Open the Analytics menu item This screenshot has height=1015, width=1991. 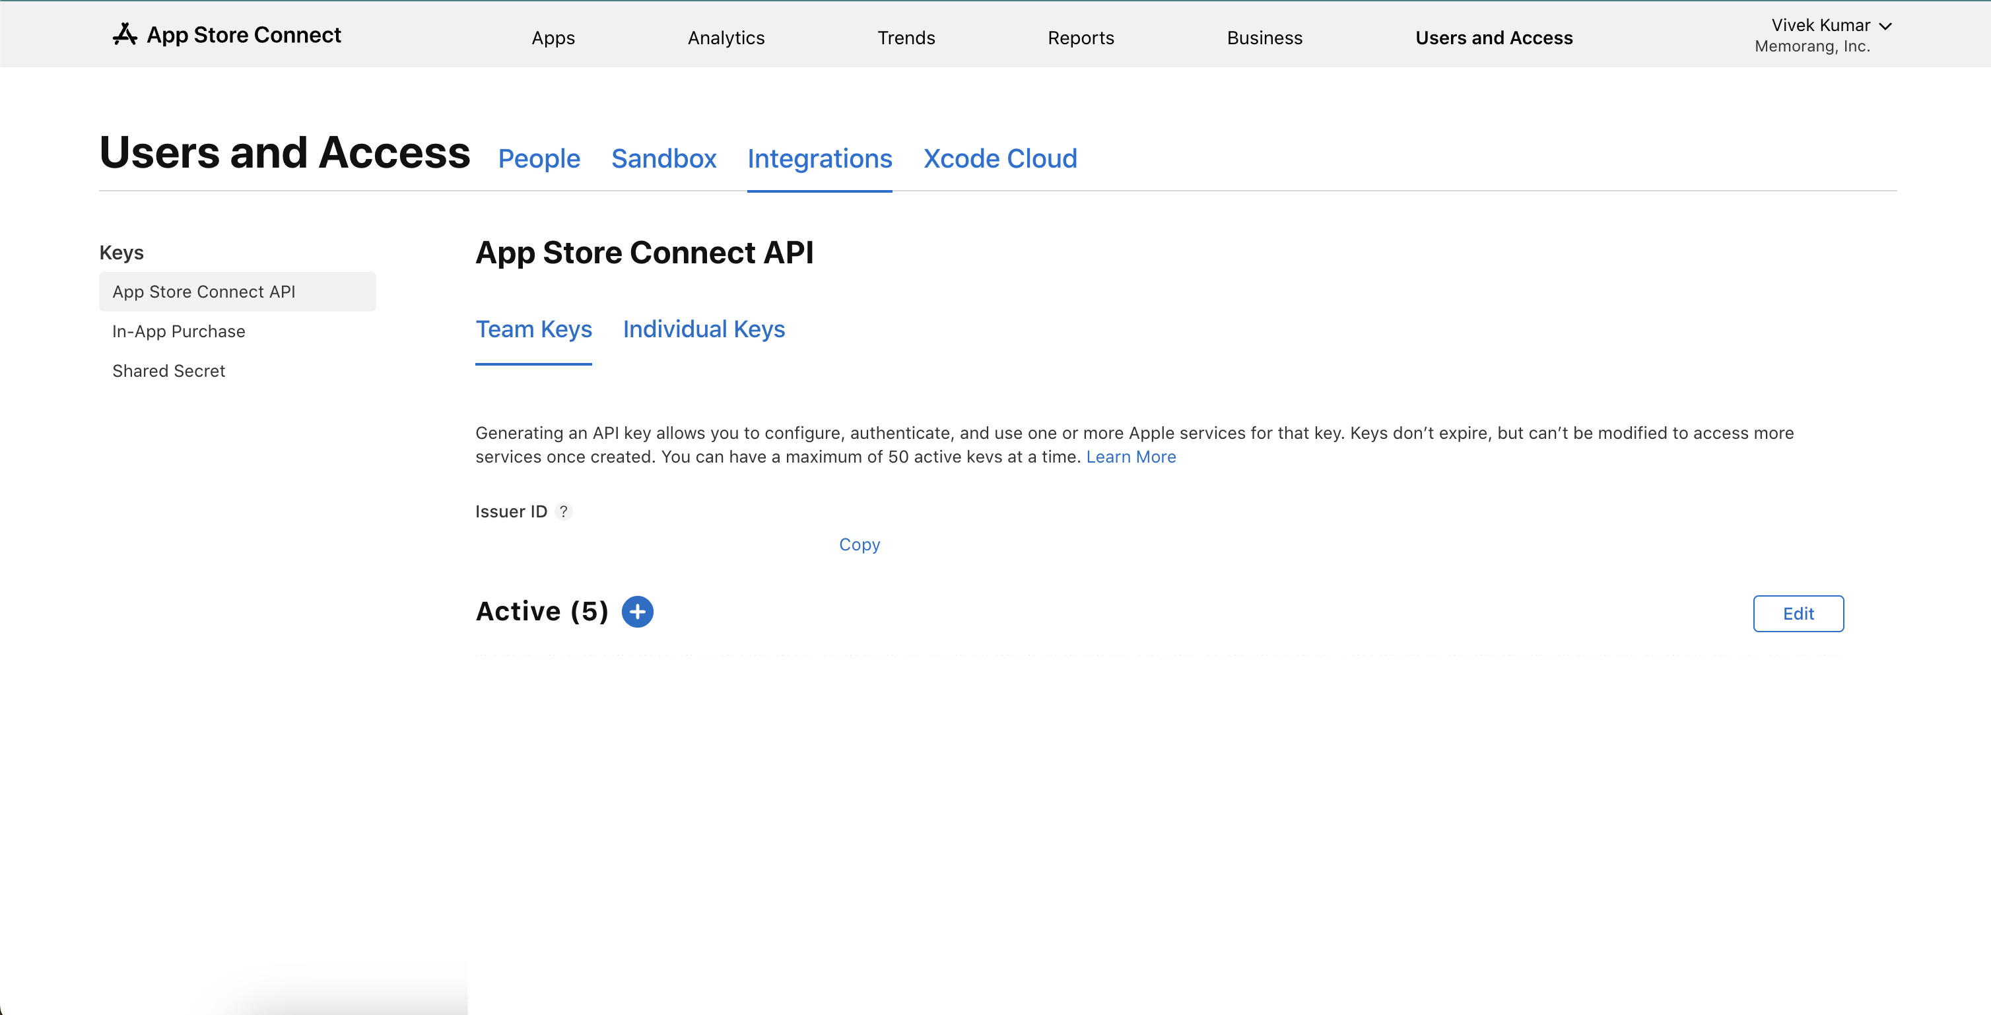click(x=726, y=38)
